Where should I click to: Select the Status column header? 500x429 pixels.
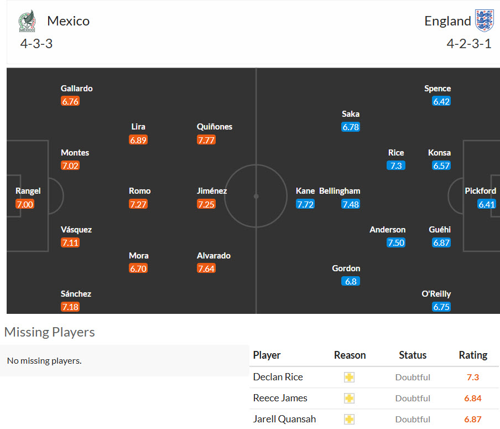tap(413, 355)
